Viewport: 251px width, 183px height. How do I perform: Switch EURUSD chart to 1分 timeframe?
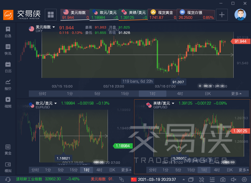[48, 170]
